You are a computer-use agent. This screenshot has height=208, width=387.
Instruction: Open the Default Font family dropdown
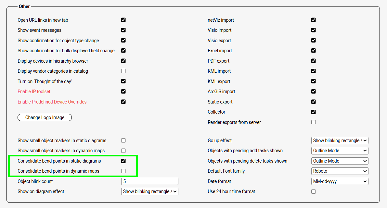click(340, 171)
